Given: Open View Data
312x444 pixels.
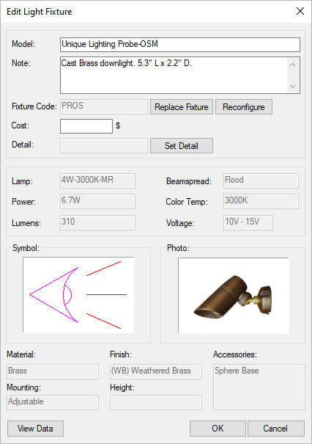Looking at the screenshot, I should (35, 429).
